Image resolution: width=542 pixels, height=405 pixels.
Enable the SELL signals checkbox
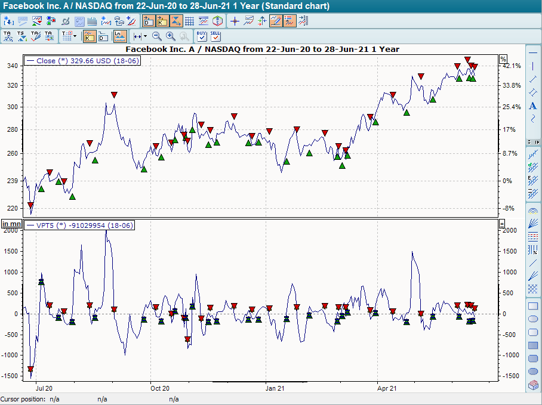215,37
